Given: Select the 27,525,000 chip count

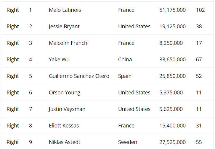Looking at the screenshot, I should click(x=172, y=142).
